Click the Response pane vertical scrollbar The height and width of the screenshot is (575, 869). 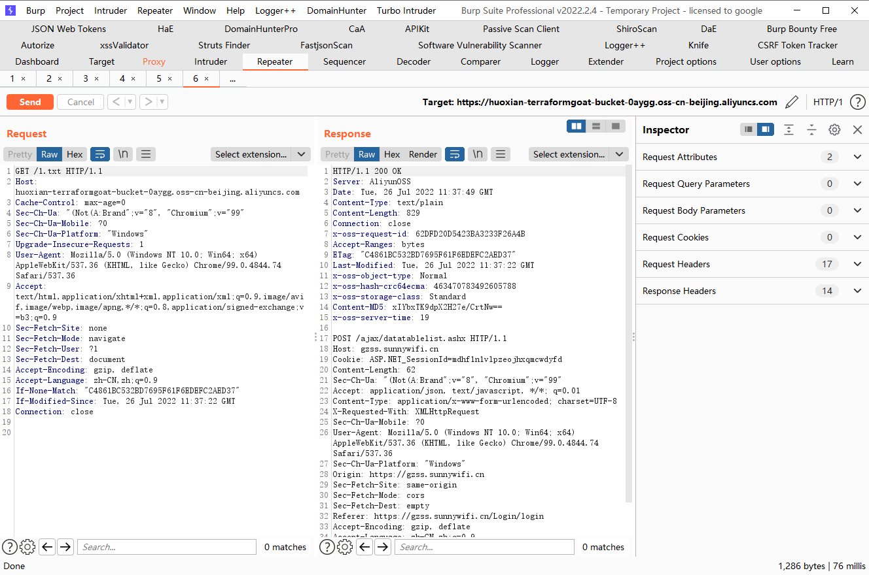point(629,333)
